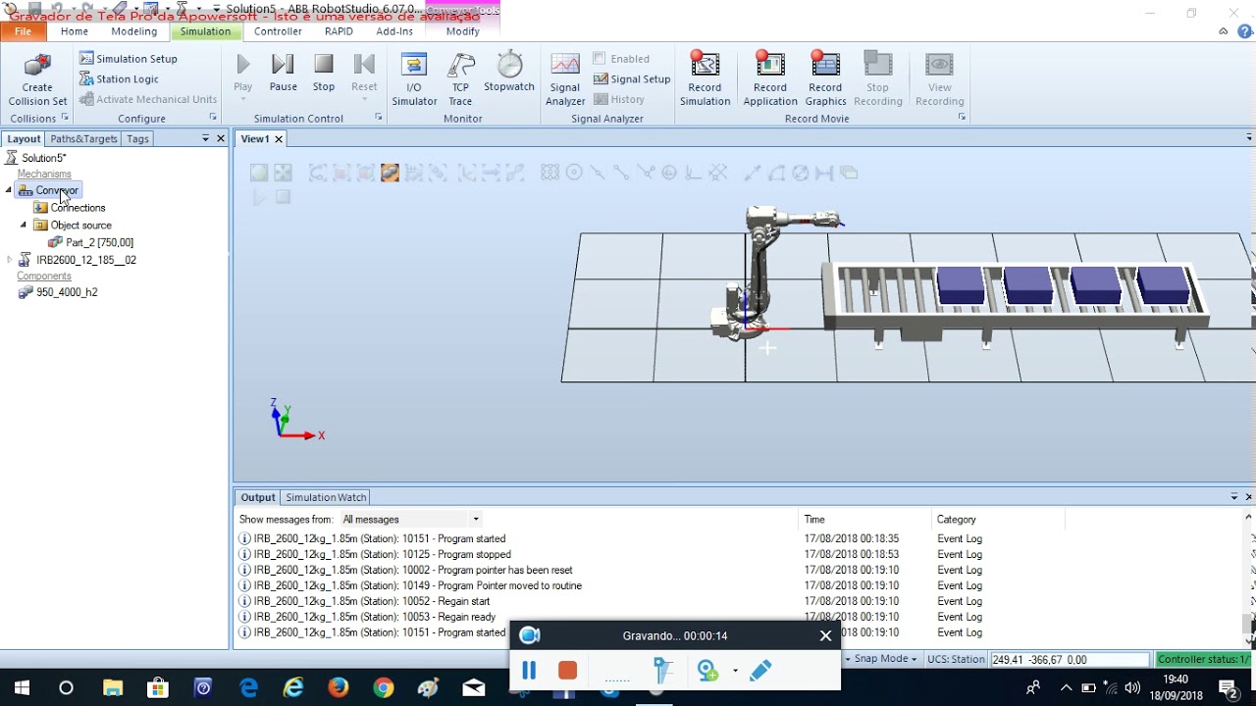Start Record Graphics

825,79
